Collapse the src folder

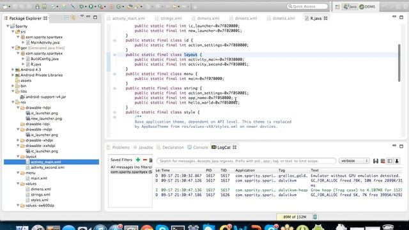tap(13, 31)
